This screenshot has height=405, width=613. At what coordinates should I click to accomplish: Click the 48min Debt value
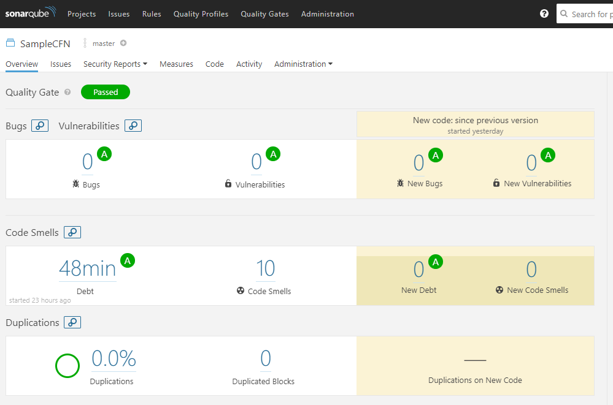coord(87,268)
